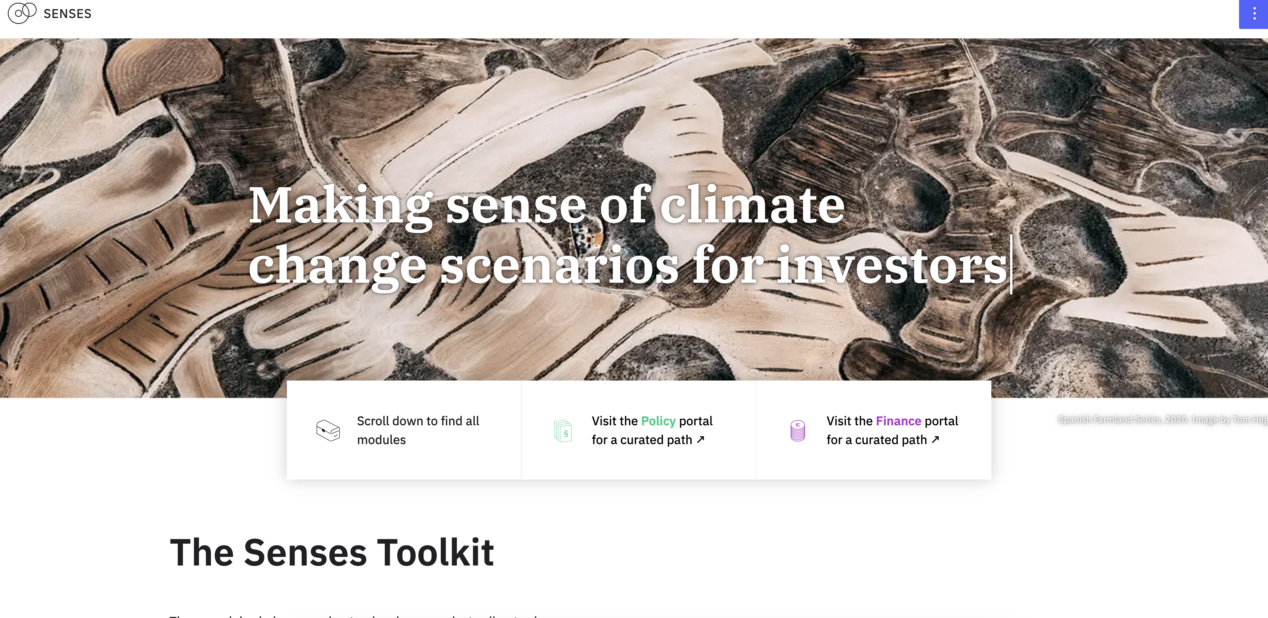
Task: Select the interlocking circles logo mark
Action: point(22,13)
